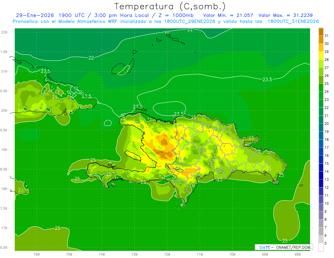Pick the white swatch at the color scale bottom
Image resolution: width=334 pixels, height=258 pixels.
click(321, 247)
